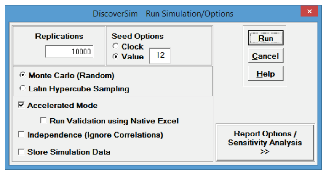Open Help for simulation options
The image size is (326, 173).
(x=265, y=74)
